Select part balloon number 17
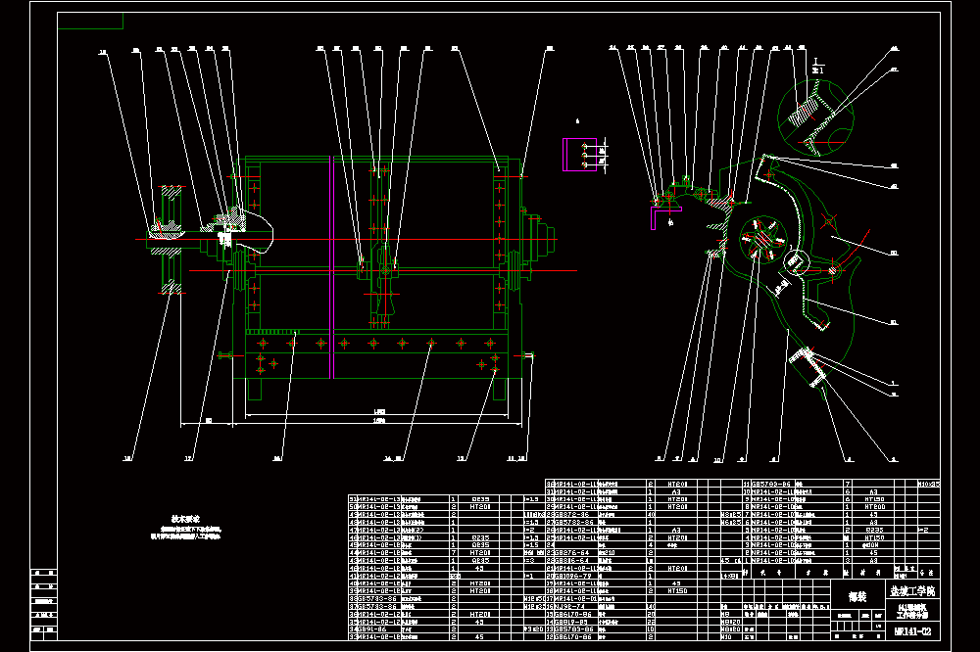Screen dimensions: 980x652 click(x=188, y=458)
